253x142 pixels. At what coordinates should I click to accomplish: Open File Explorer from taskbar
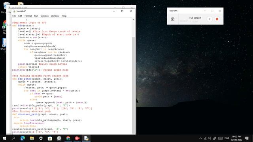pos(32,138)
